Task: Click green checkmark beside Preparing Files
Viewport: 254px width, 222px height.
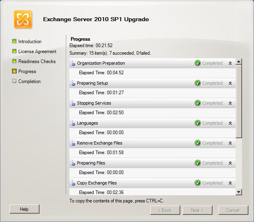Action: tap(197, 163)
